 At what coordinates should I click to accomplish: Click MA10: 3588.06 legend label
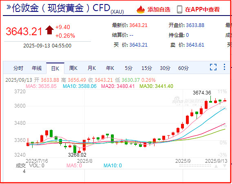coord(80,86)
